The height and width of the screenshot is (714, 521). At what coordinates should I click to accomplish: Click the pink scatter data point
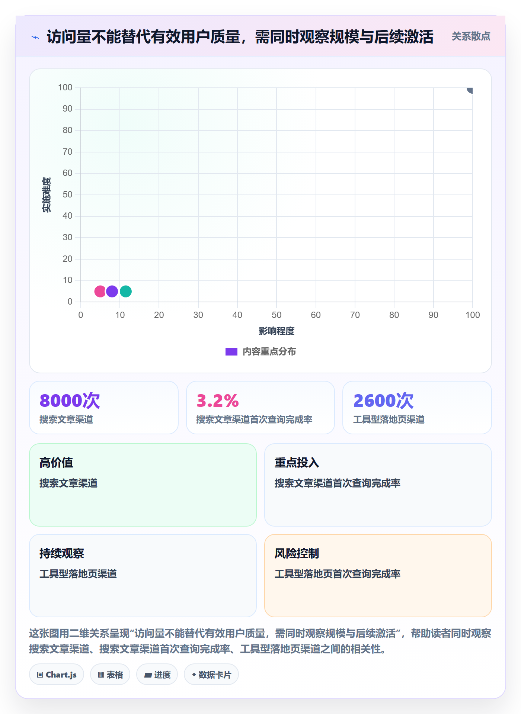click(x=100, y=291)
